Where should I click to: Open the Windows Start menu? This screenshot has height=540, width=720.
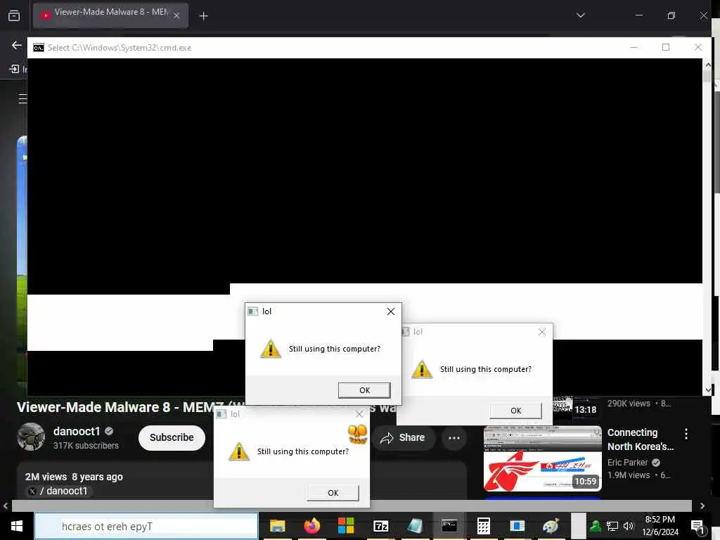pos(17,526)
